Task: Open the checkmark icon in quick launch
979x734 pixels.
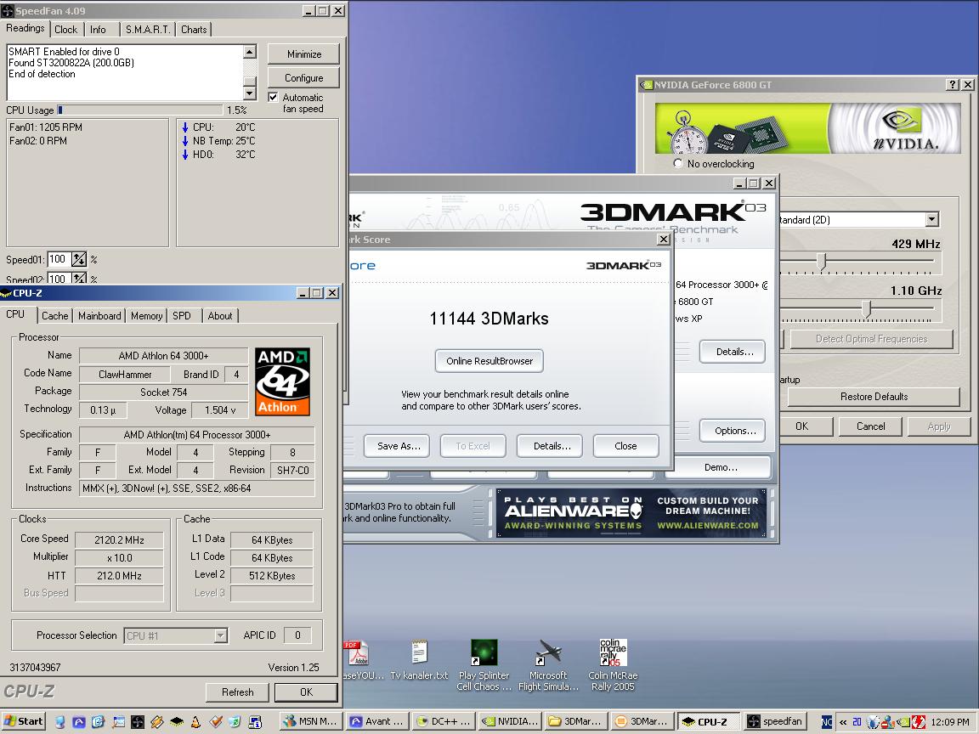Action: point(215,722)
